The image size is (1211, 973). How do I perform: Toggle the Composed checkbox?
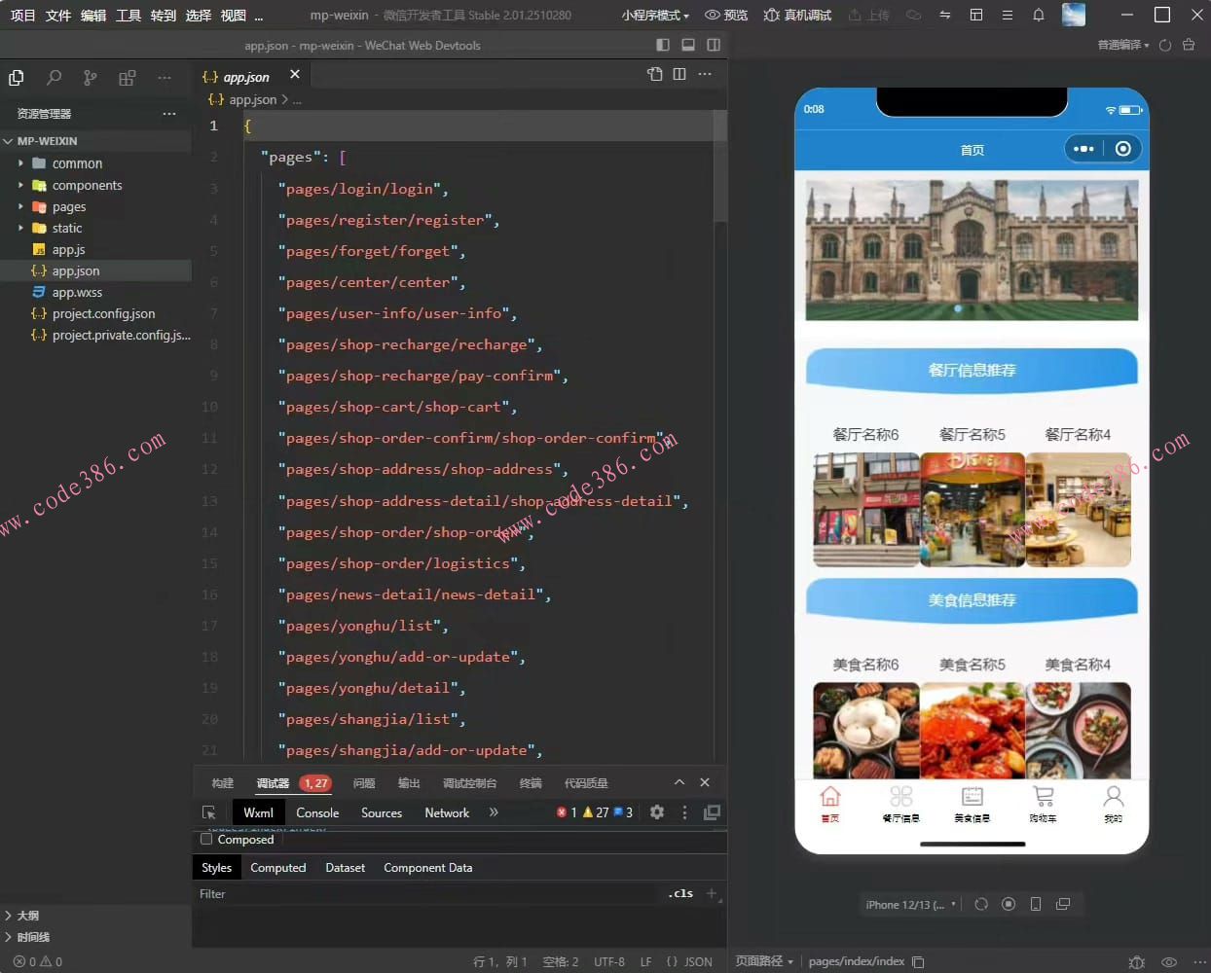pyautogui.click(x=206, y=839)
